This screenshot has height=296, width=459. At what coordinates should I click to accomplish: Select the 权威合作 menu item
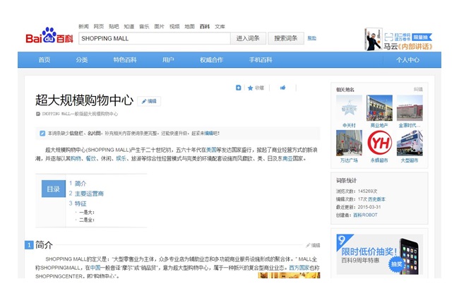tap(211, 60)
